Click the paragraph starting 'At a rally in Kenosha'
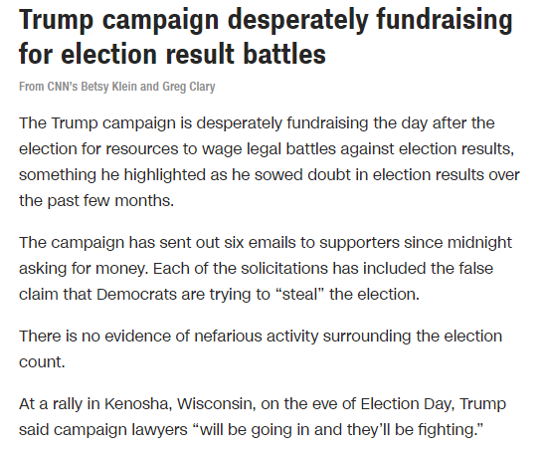 263,416
